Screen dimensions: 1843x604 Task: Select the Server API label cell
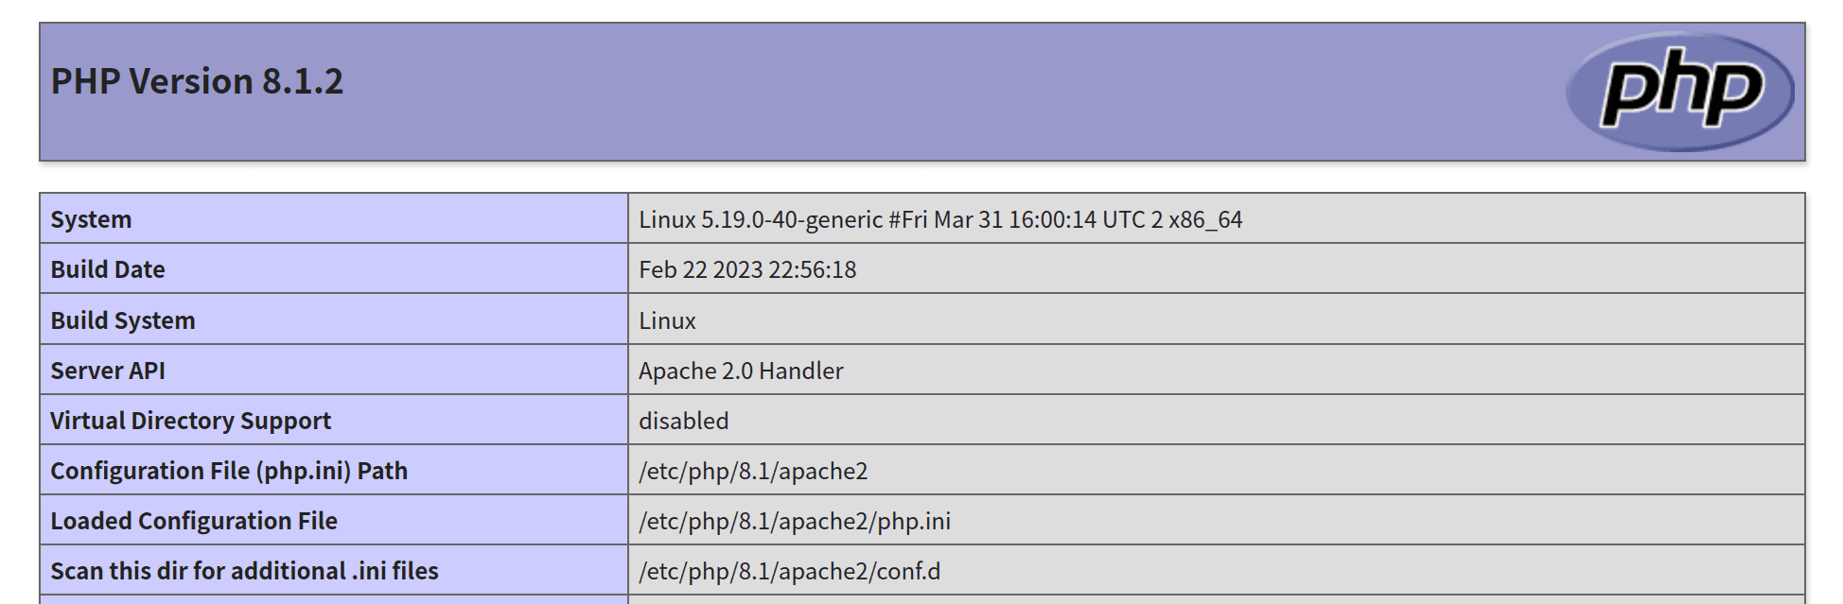pos(108,371)
